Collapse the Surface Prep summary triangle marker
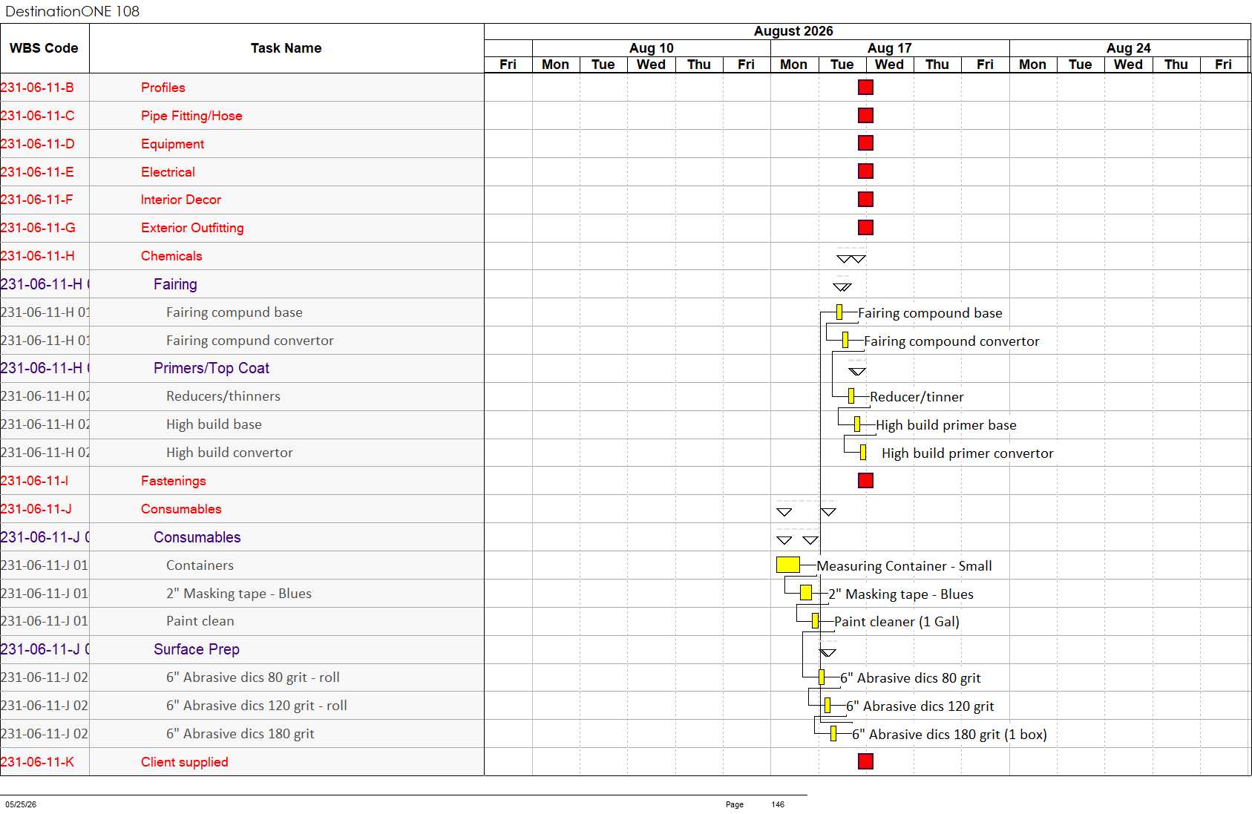 [x=828, y=652]
